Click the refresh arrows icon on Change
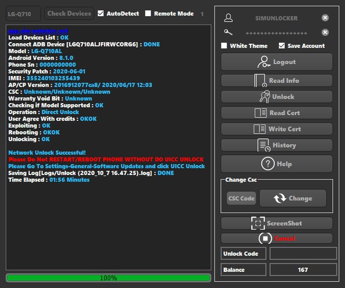The image size is (345, 288). (280, 198)
